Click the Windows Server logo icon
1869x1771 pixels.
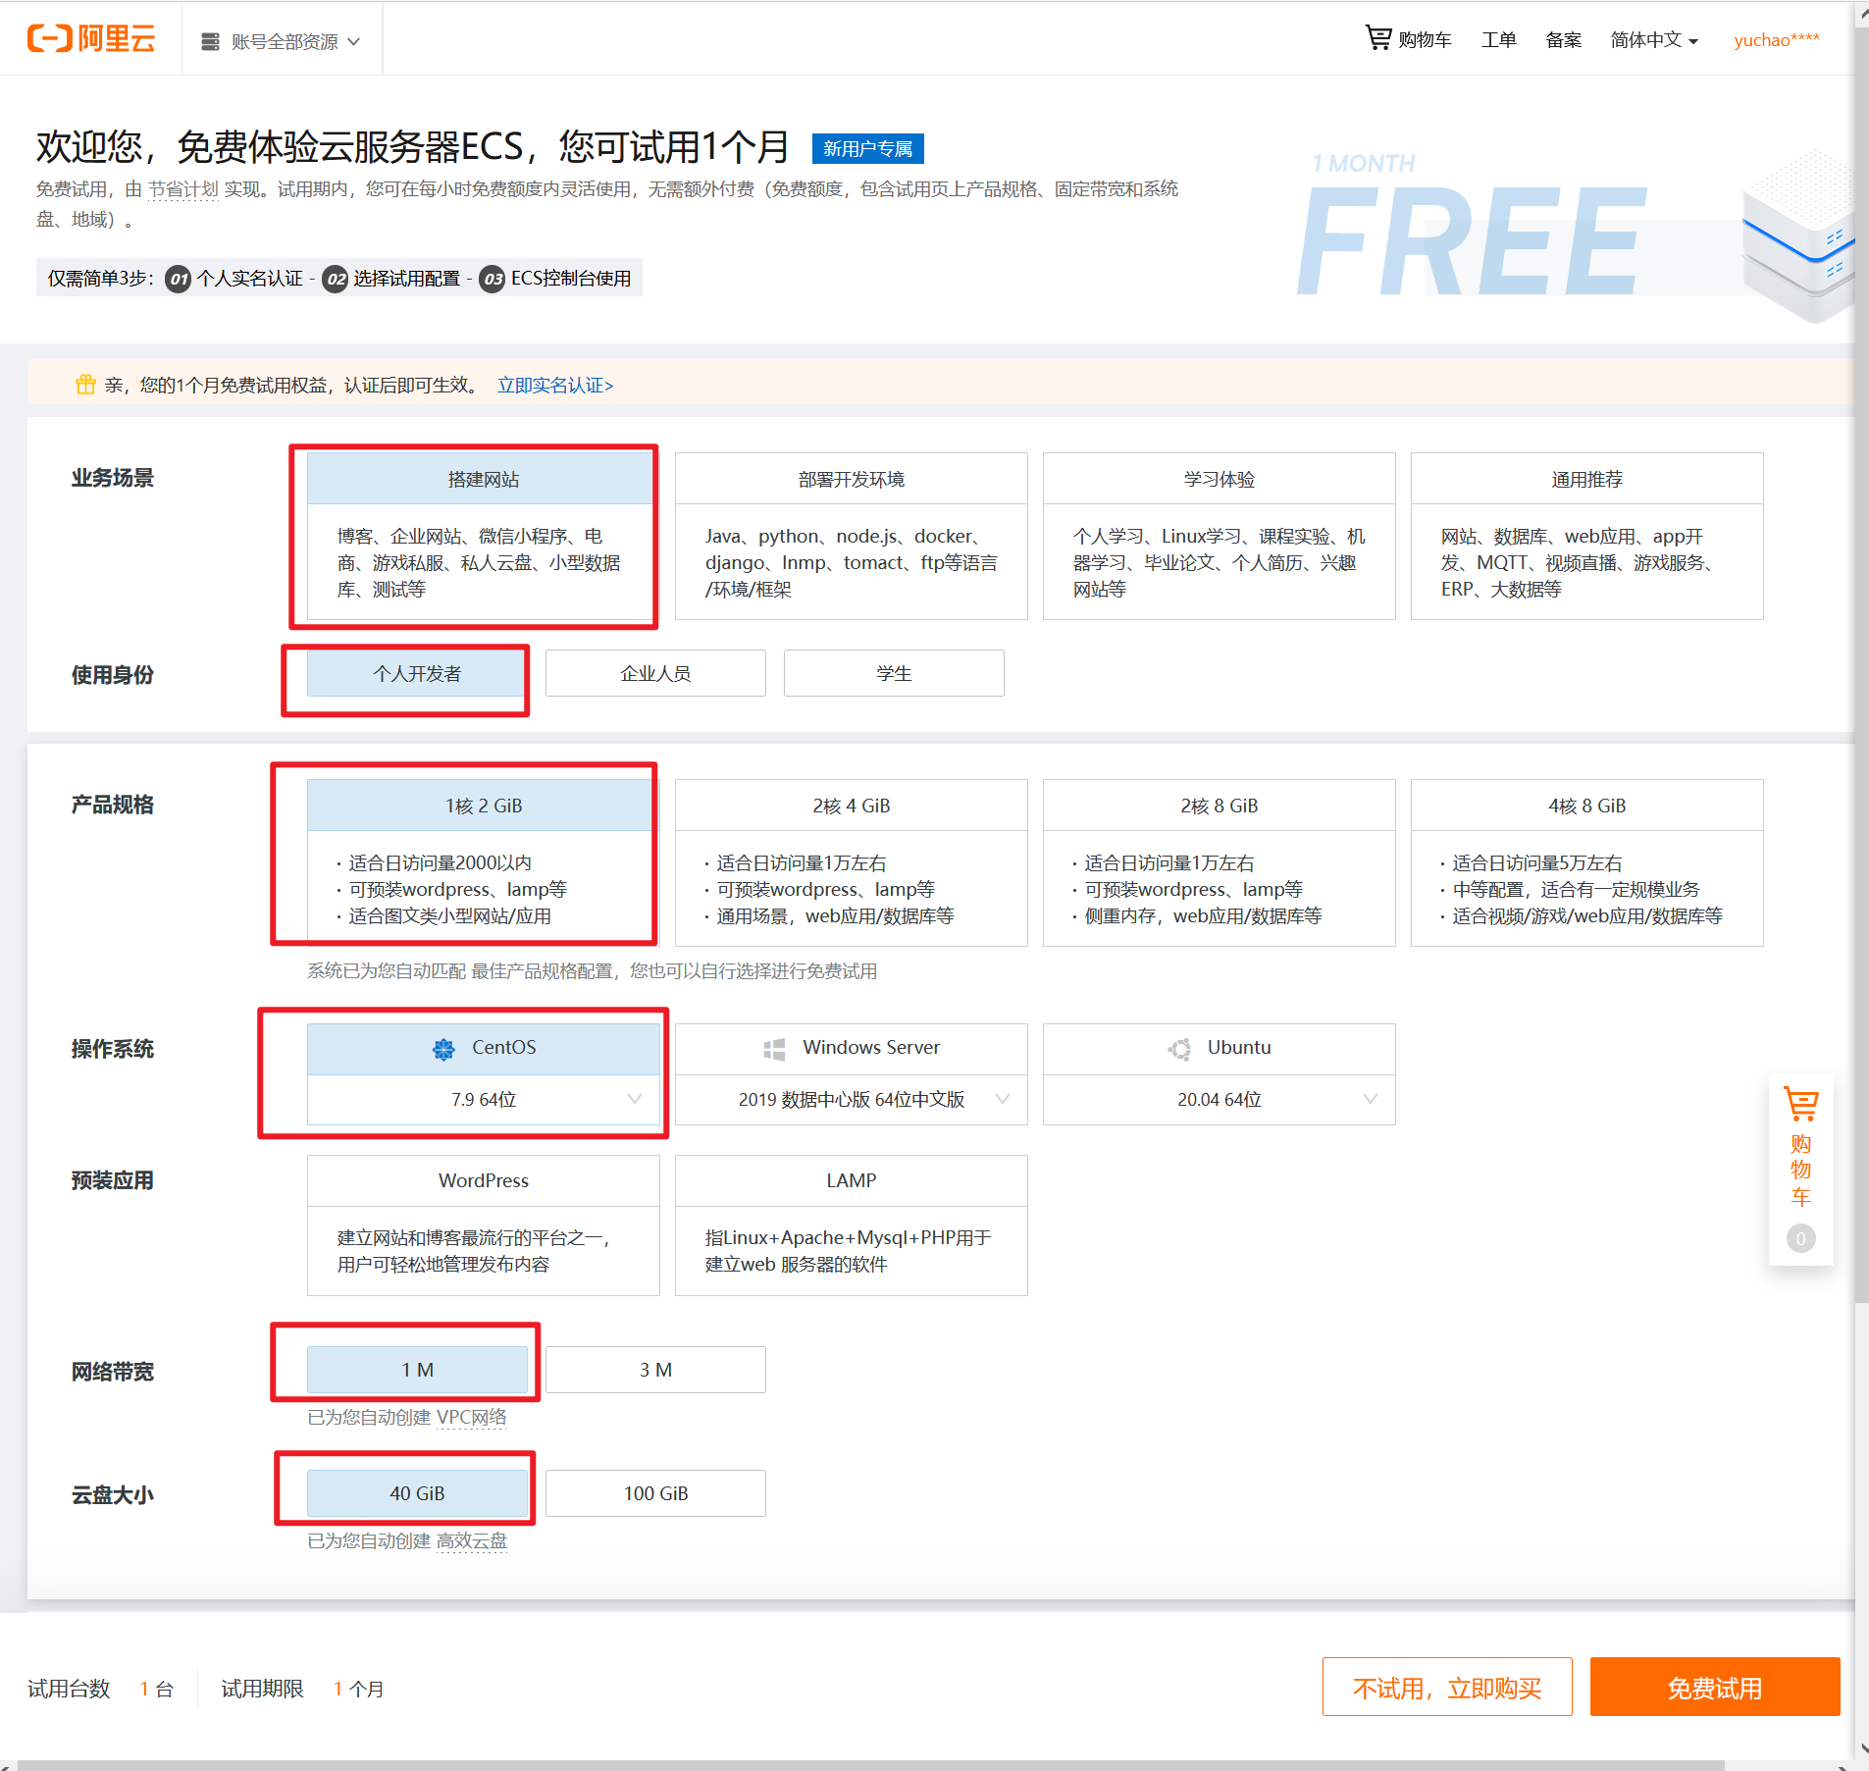774,1049
